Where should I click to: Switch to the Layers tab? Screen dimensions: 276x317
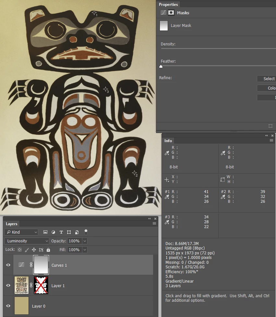click(x=12, y=224)
